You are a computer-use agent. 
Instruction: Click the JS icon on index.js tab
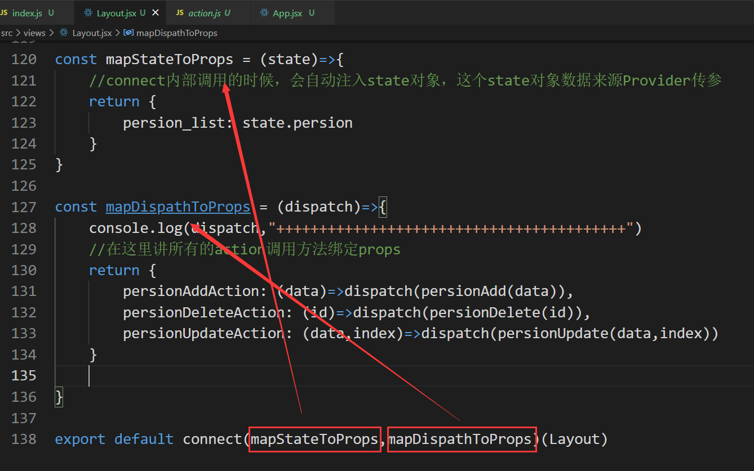point(5,12)
